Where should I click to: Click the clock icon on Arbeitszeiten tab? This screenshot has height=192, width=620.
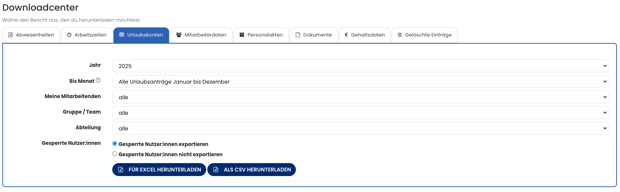pyautogui.click(x=69, y=35)
